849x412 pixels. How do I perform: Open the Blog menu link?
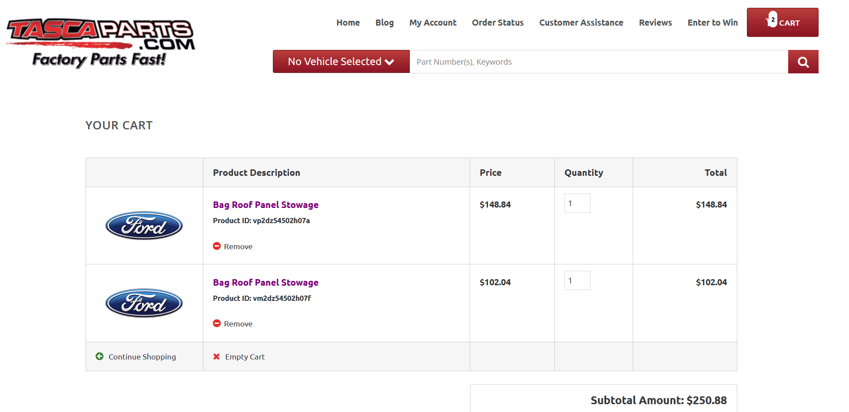click(385, 23)
